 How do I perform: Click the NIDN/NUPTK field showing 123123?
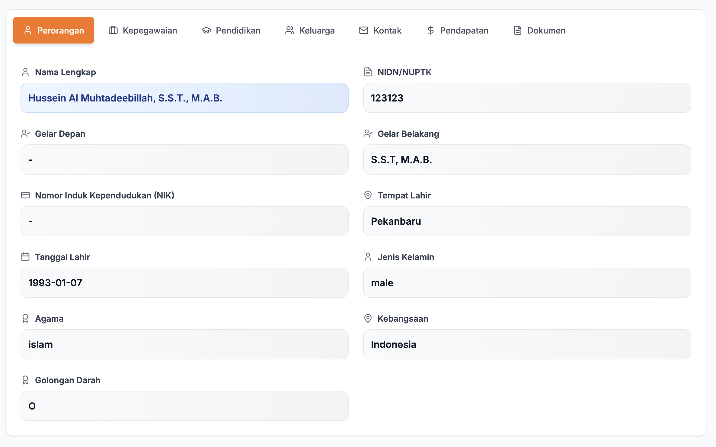pyautogui.click(x=527, y=98)
